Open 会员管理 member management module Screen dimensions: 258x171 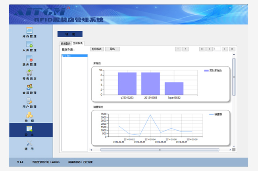pyautogui.click(x=29, y=89)
